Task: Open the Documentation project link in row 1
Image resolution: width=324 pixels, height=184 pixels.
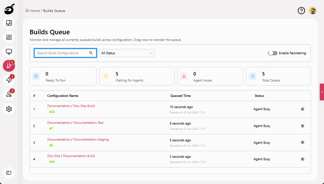Action: click(59, 106)
